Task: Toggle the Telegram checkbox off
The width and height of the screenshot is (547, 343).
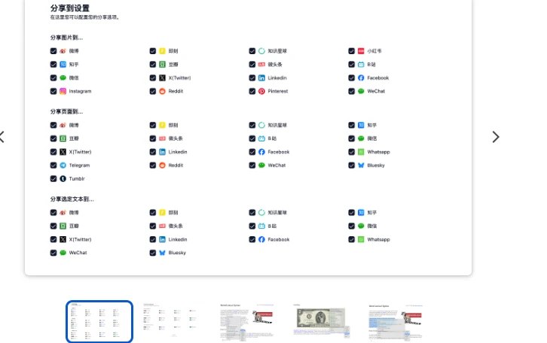Action: [x=53, y=165]
